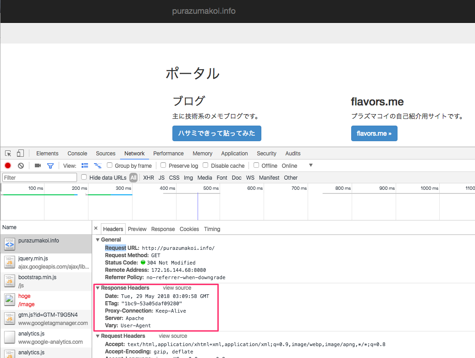The image size is (475, 358).
Task: Open the Security panel tab
Action: [266, 153]
